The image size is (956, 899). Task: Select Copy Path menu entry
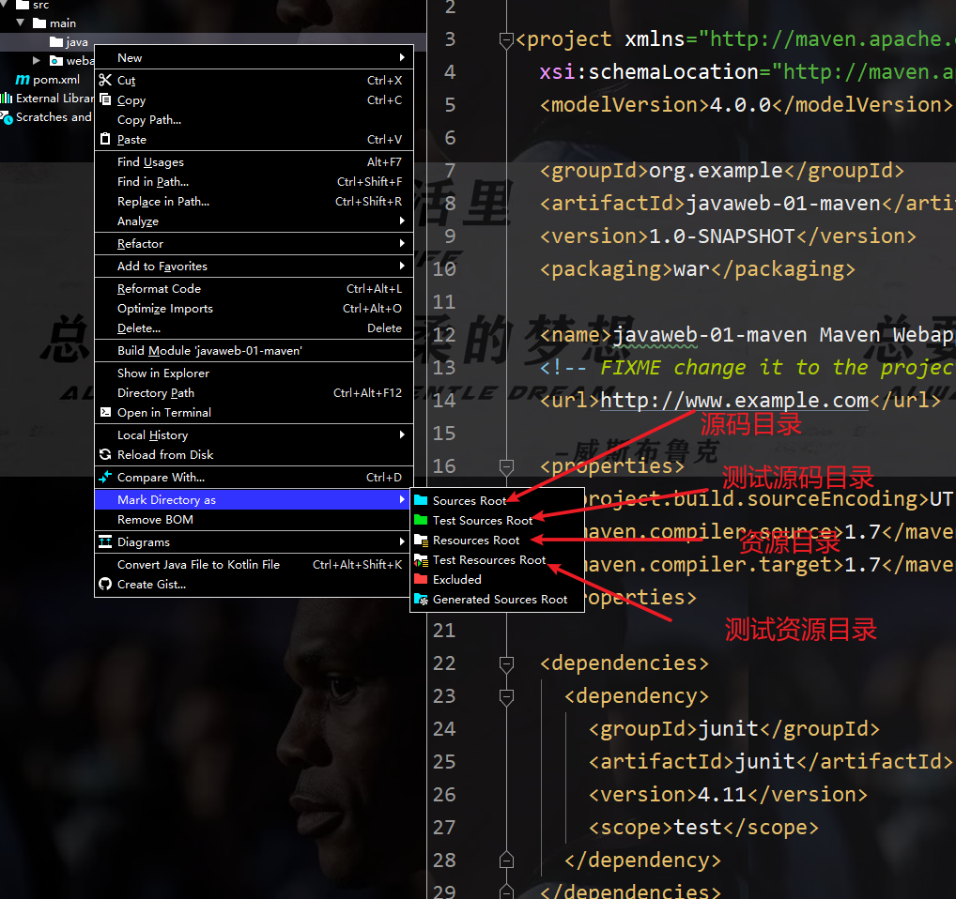[x=254, y=119]
